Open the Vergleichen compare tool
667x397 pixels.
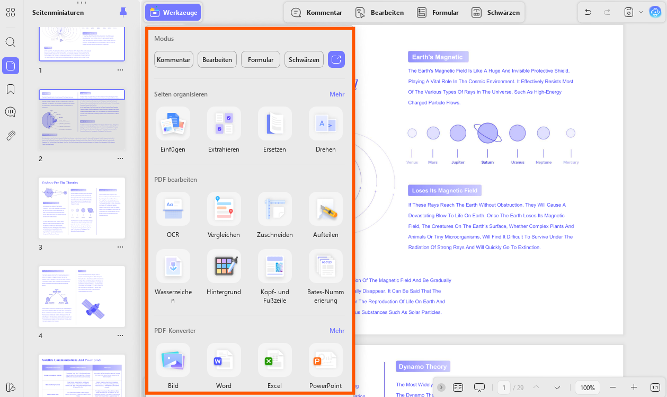(x=224, y=215)
